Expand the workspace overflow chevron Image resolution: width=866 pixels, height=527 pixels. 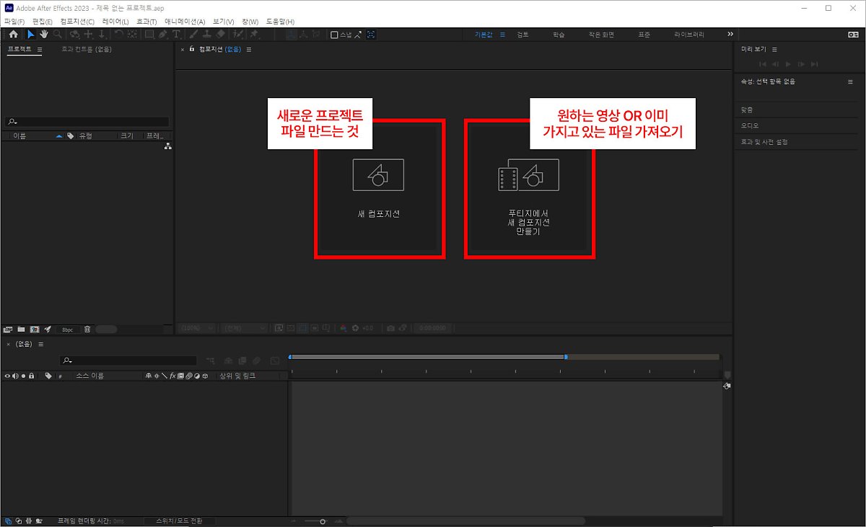pos(730,34)
